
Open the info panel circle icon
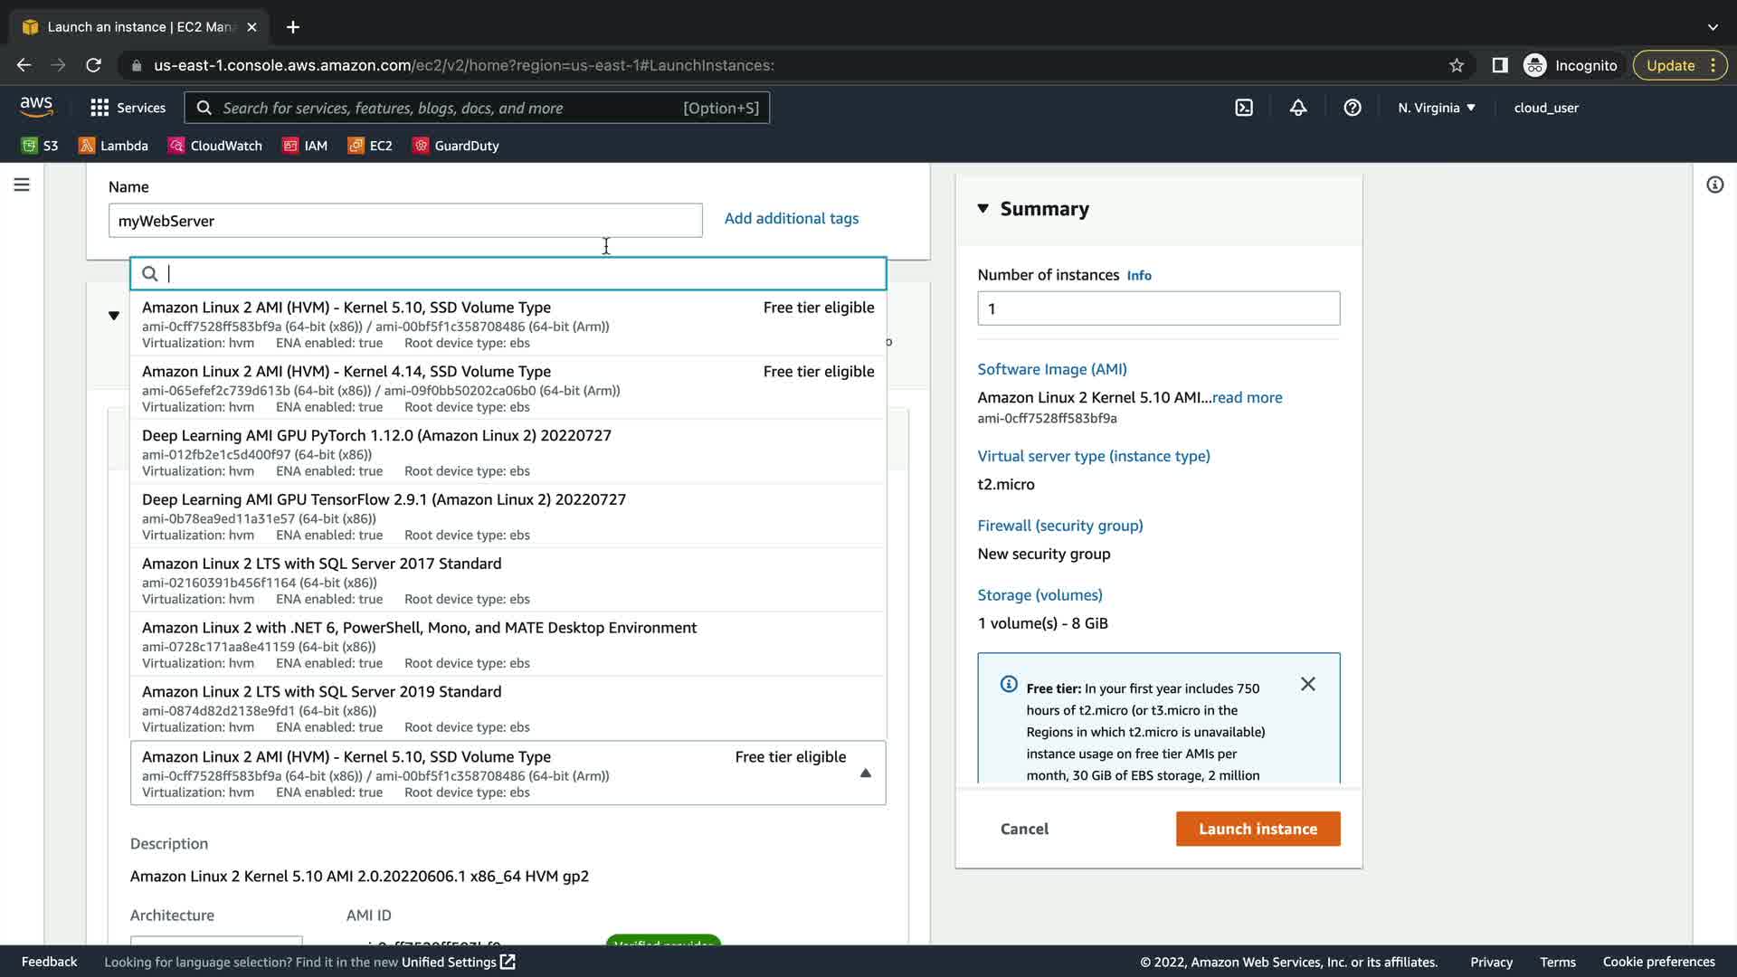(x=1714, y=185)
